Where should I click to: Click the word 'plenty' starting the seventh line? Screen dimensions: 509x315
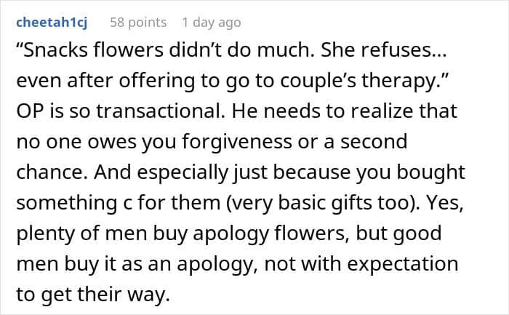click(x=45, y=234)
